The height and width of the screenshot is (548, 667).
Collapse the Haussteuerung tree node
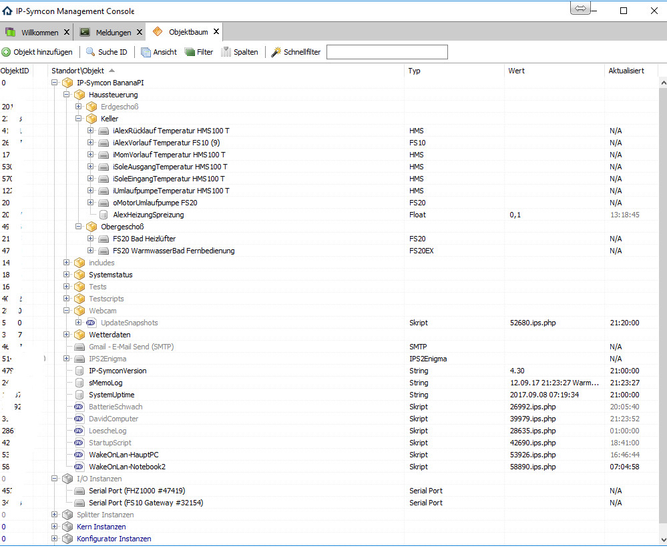tap(66, 94)
